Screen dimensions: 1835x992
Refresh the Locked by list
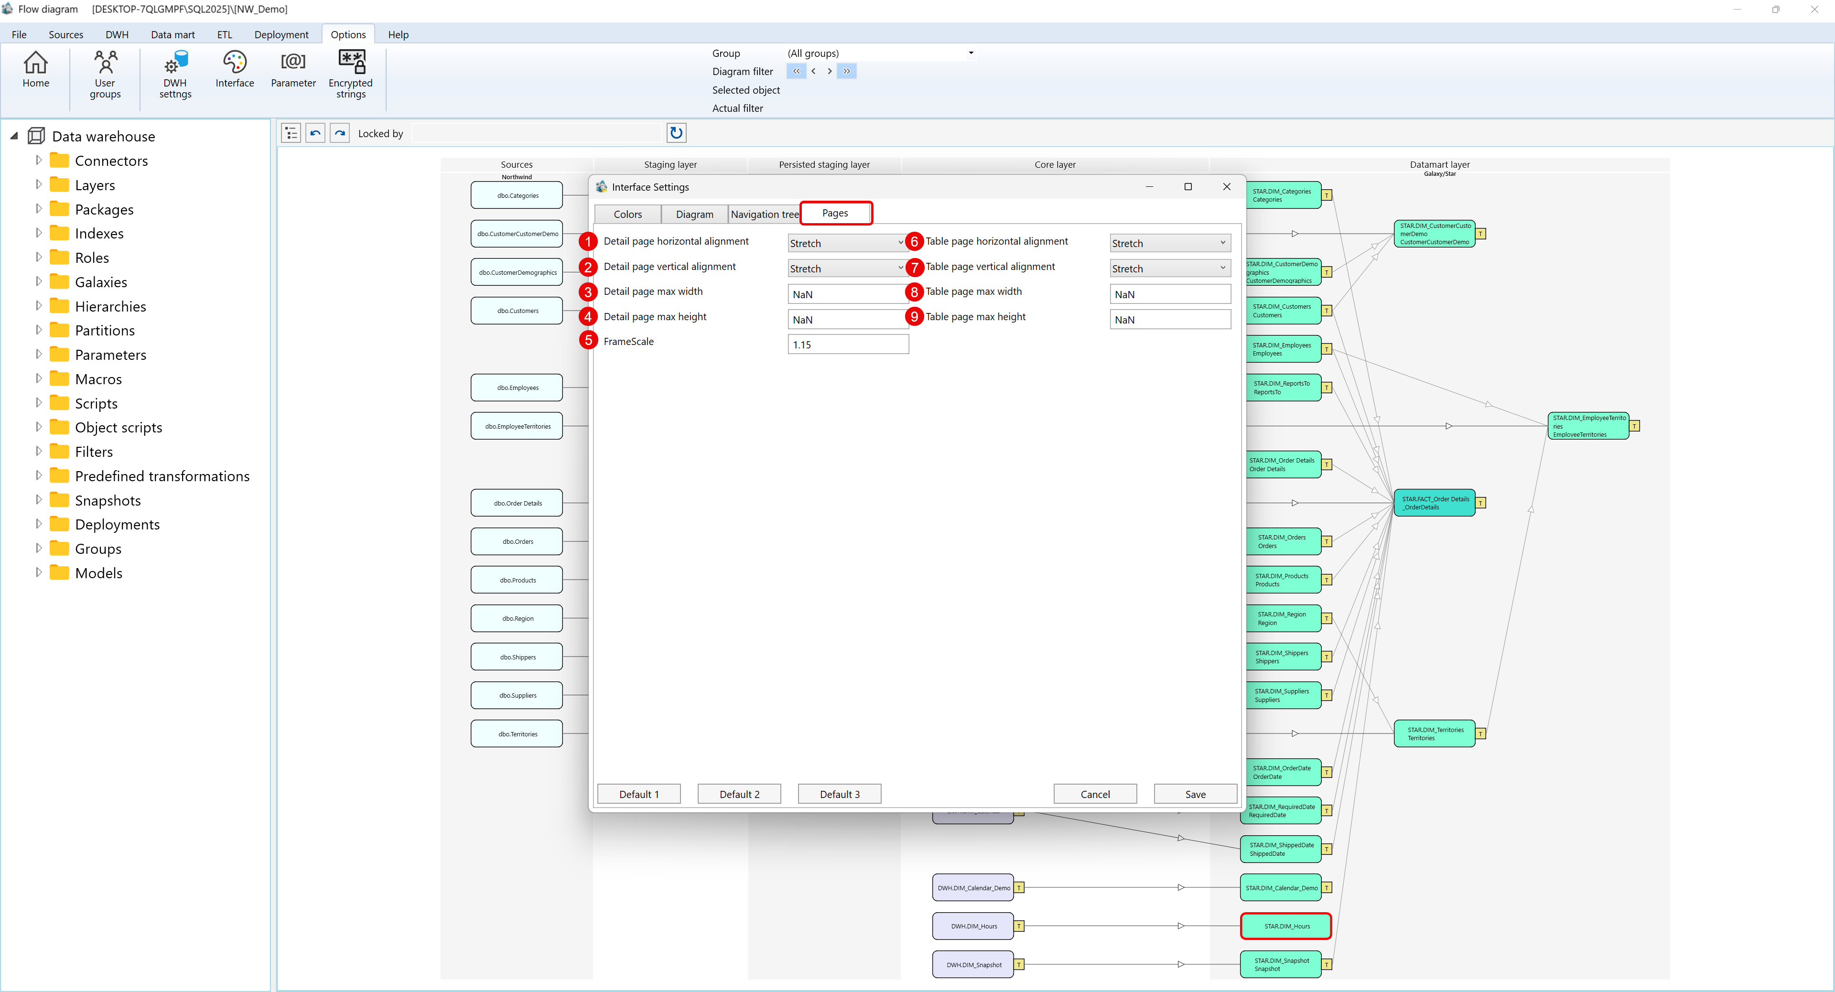coord(676,132)
